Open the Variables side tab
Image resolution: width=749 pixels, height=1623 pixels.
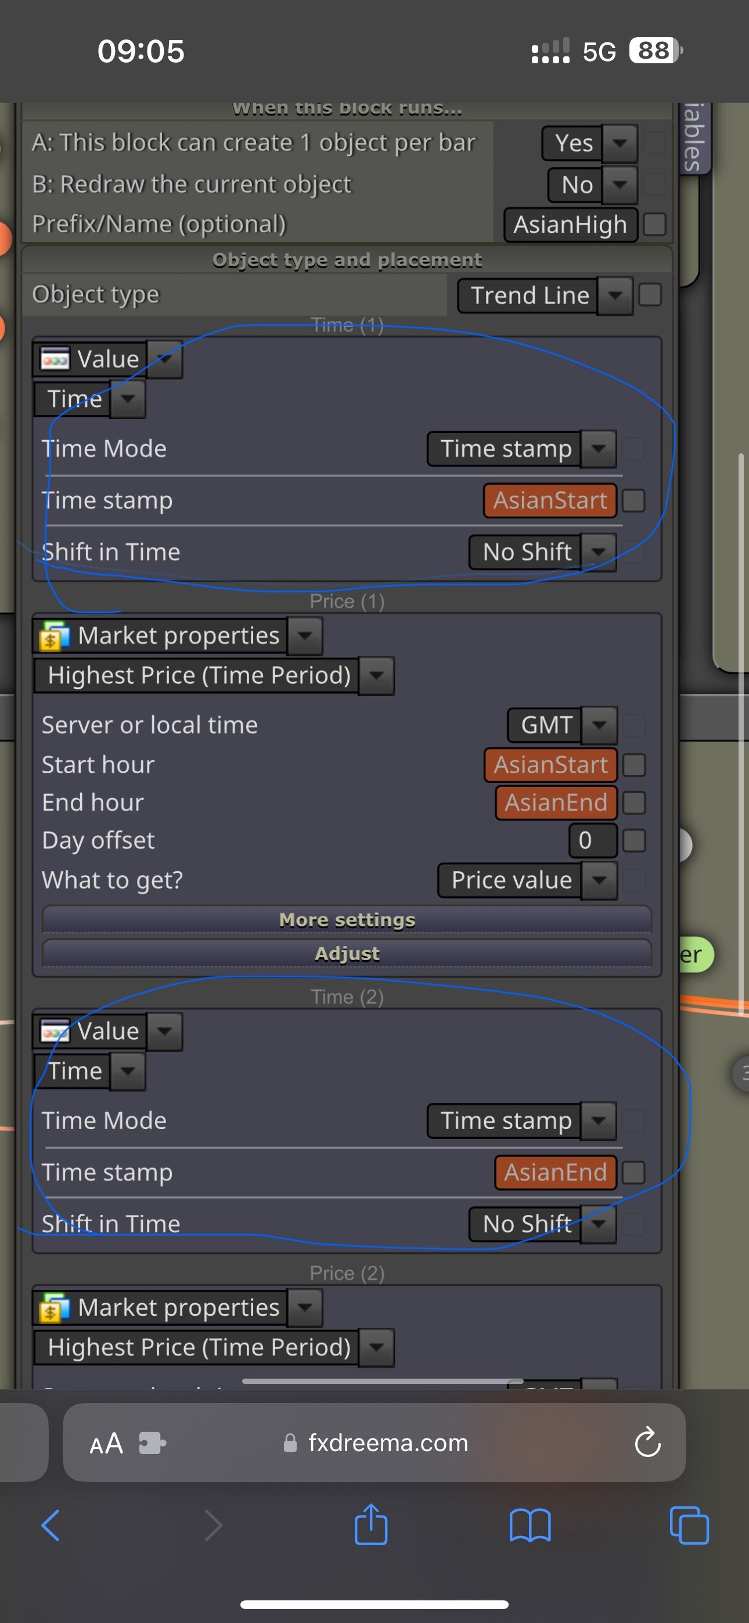[x=696, y=139]
